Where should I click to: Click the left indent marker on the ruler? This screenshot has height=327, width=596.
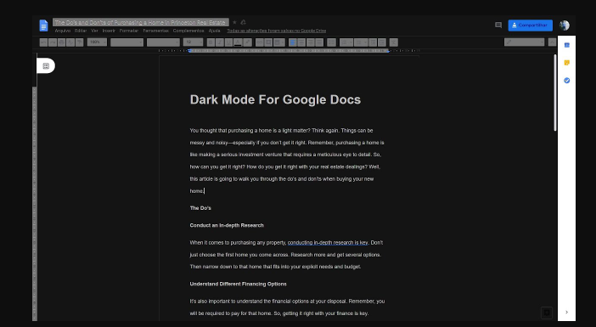click(189, 51)
